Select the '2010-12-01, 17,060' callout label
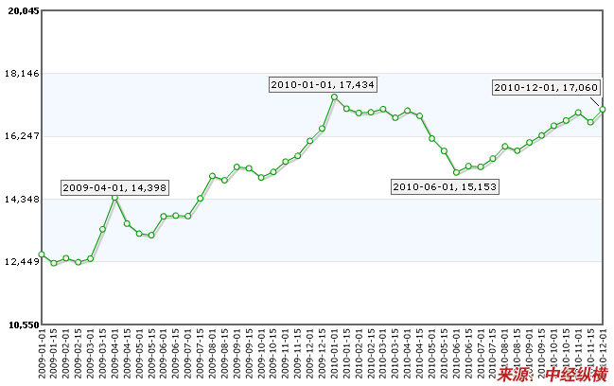This screenshot has width=614, height=386. click(546, 87)
